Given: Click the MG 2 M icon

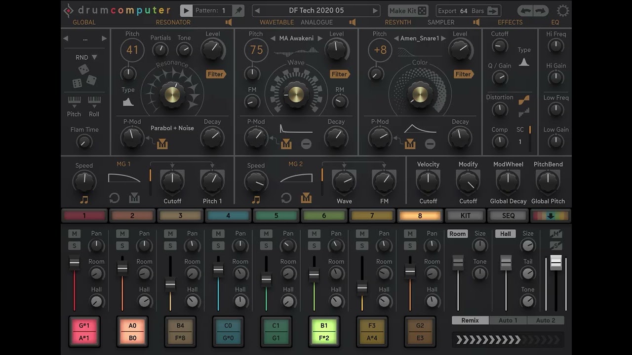Looking at the screenshot, I should (306, 198).
